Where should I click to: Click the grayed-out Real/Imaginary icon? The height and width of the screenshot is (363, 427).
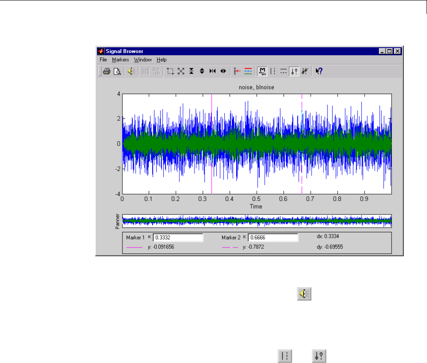click(x=156, y=71)
